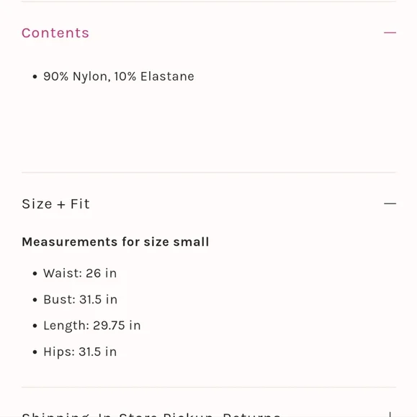This screenshot has width=417, height=417.
Task: Click the Measurements for size small subheading
Action: [115, 242]
